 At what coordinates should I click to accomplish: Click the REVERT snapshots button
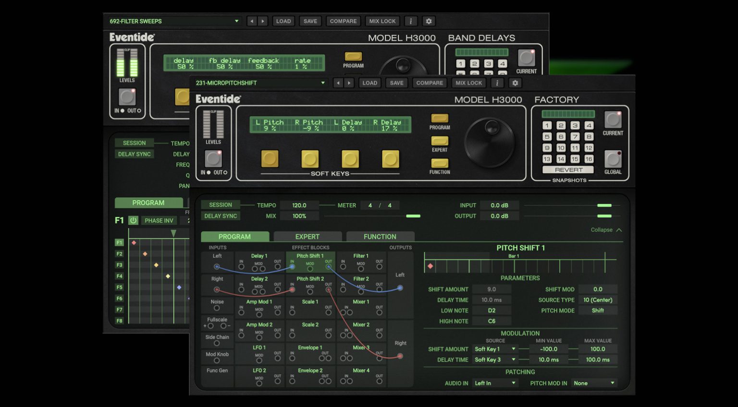(568, 170)
